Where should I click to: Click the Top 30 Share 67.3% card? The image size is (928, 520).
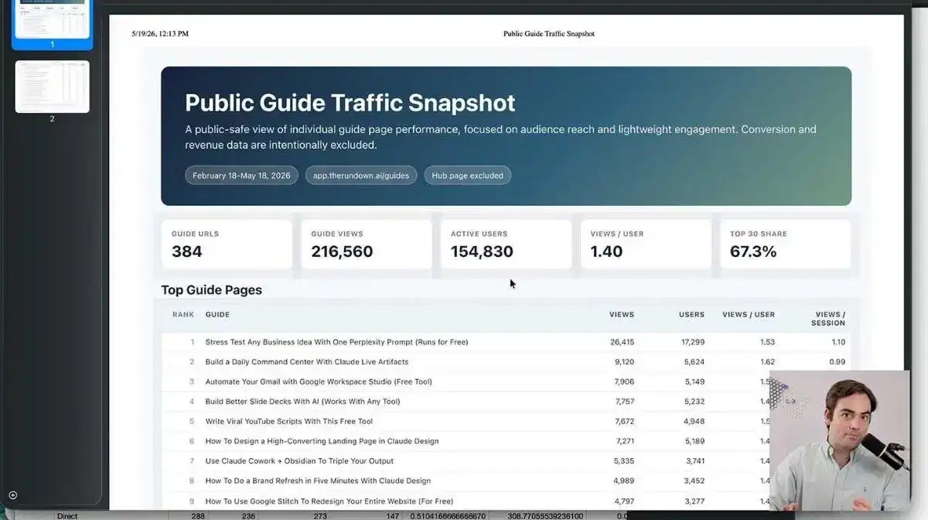[786, 245]
